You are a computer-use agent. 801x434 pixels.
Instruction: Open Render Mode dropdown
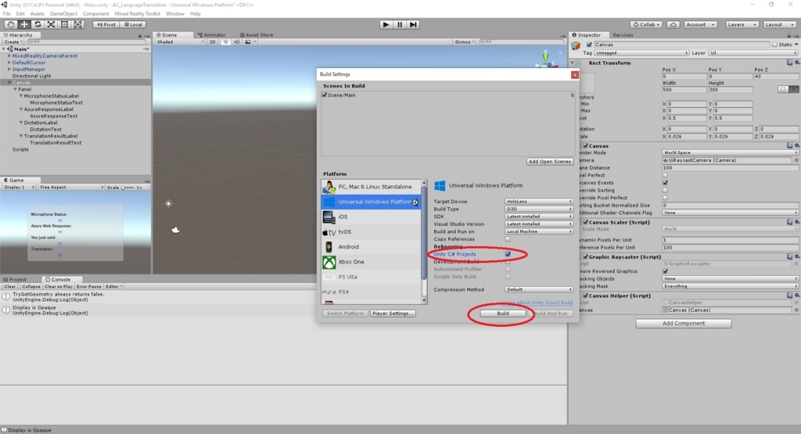click(730, 152)
